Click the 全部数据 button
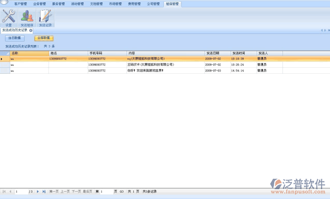Screen dimensions: 330x199 44,38
